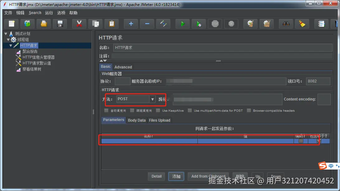Click the Toggle enable/disable wand icon
This screenshot has width=340, height=191.
(x=163, y=24)
